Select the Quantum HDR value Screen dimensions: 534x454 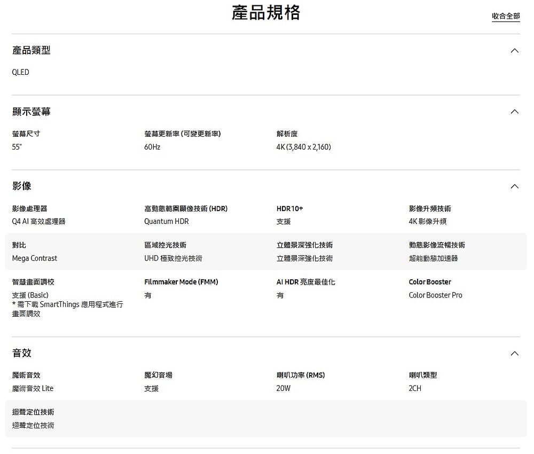coord(167,221)
